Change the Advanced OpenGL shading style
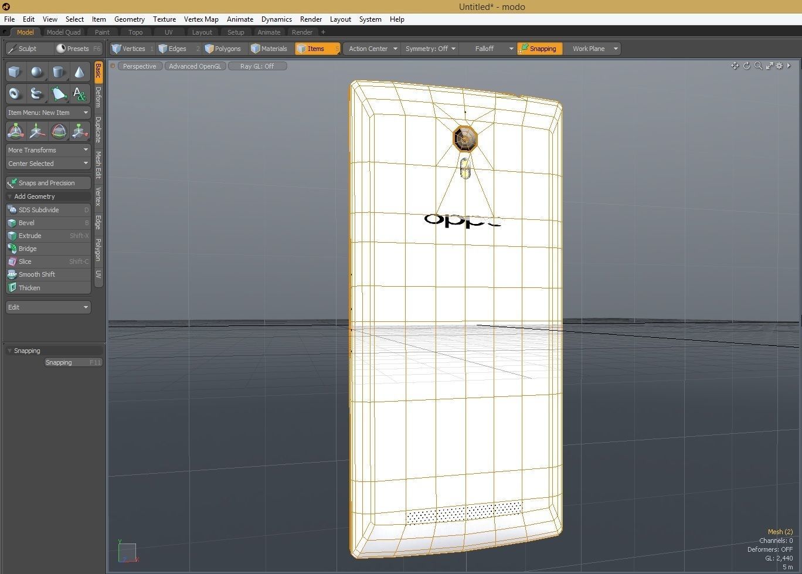Screen dimensions: 802x574 pos(195,66)
